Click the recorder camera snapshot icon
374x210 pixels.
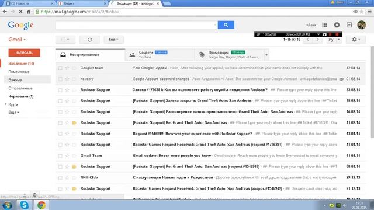click(x=324, y=34)
